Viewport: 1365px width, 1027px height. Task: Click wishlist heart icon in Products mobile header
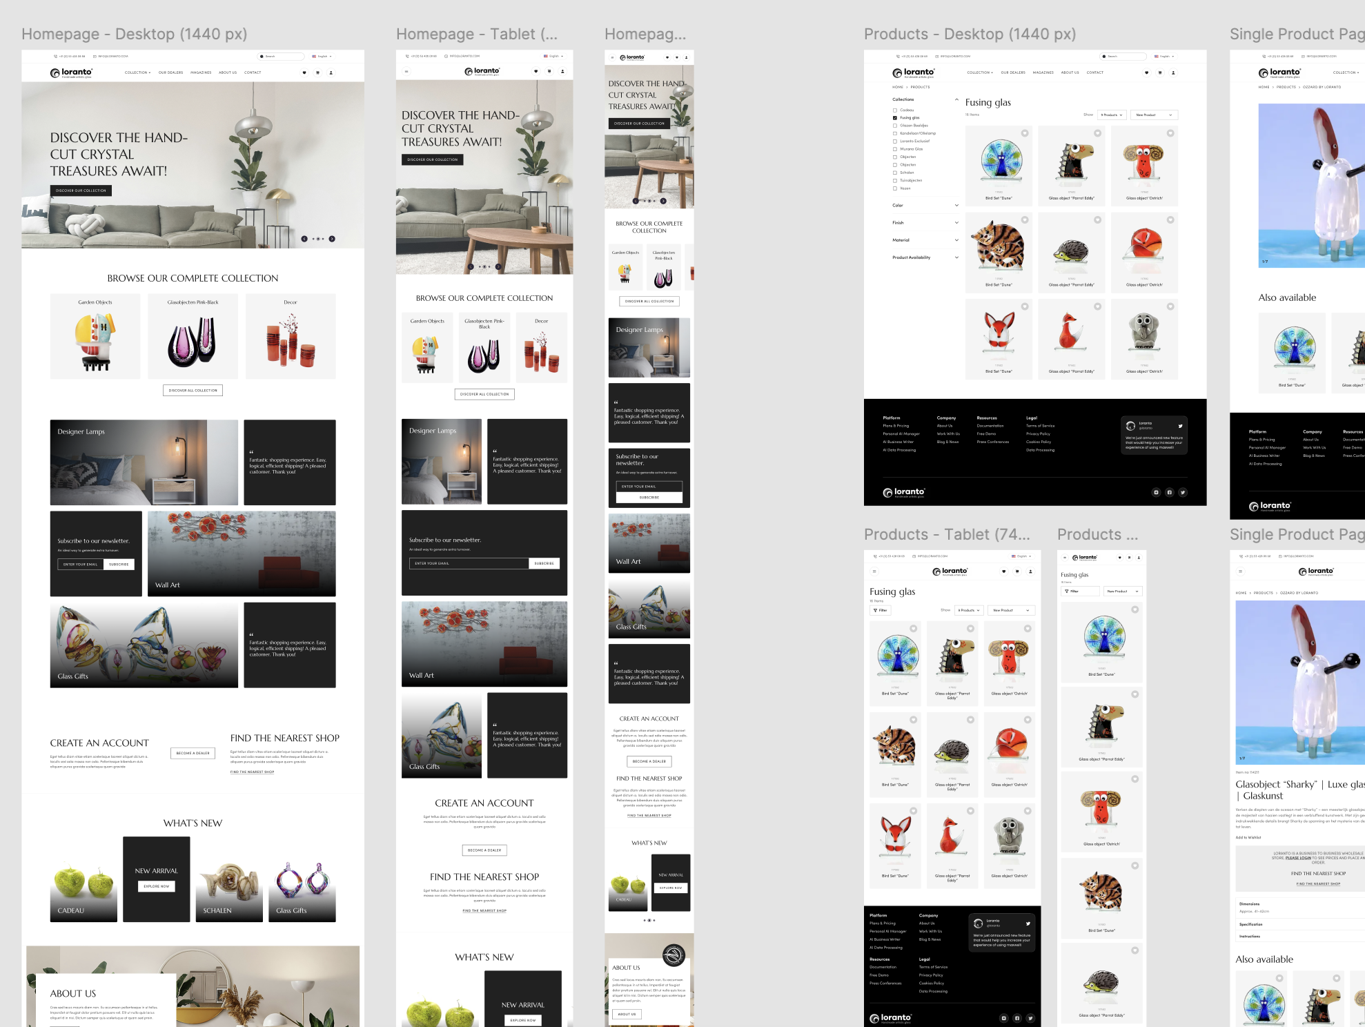pyautogui.click(x=1119, y=557)
